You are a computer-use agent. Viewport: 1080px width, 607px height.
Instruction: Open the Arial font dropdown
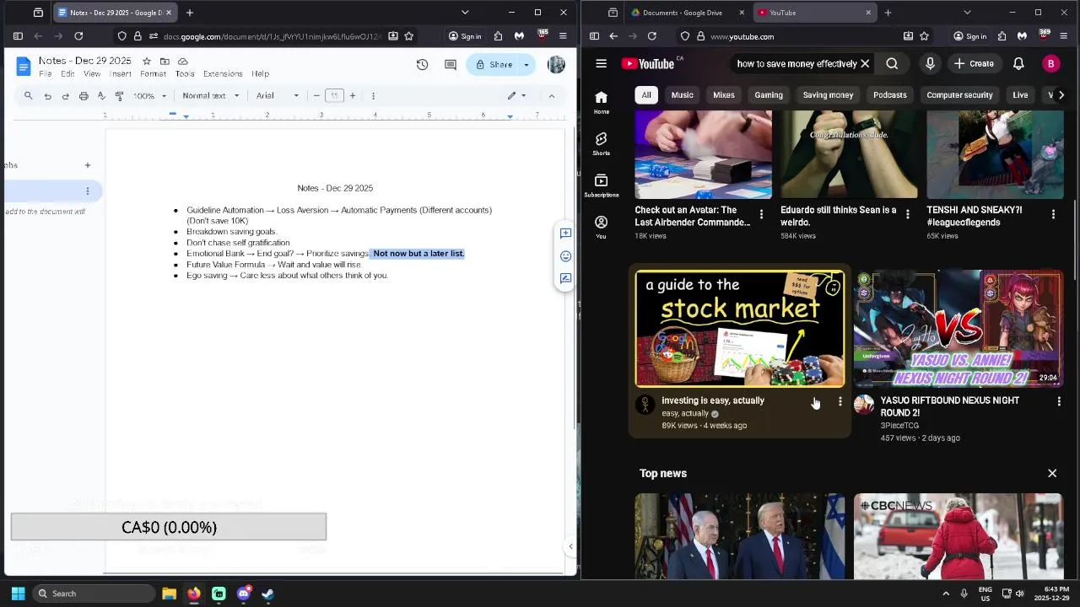278,95
